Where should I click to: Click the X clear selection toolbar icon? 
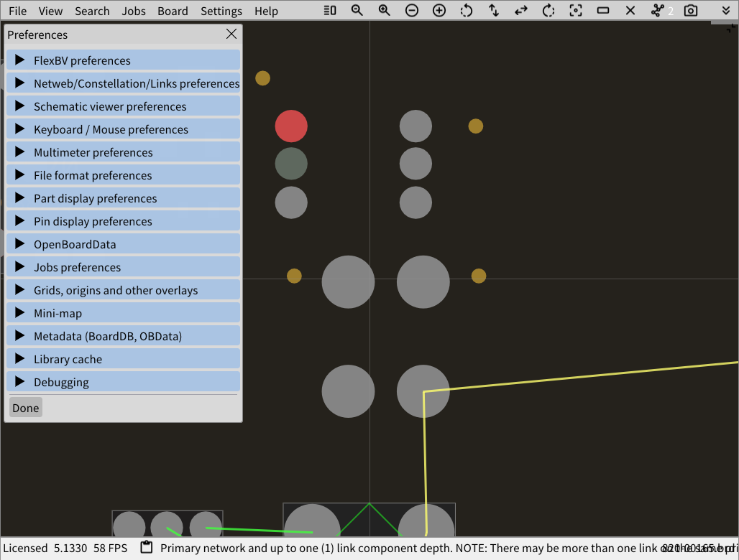[x=630, y=11]
